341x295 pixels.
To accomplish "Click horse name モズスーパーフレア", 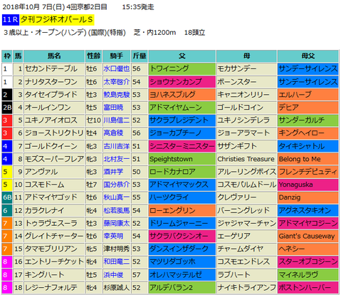I will click(x=54, y=159).
